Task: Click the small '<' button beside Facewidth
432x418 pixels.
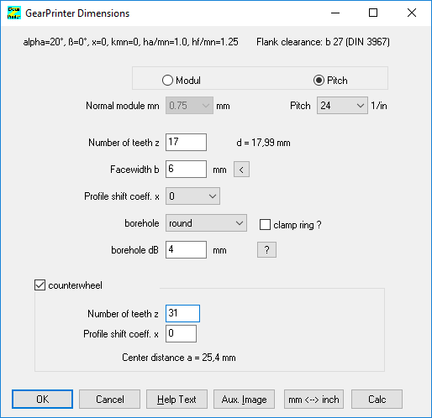Action: click(x=241, y=170)
